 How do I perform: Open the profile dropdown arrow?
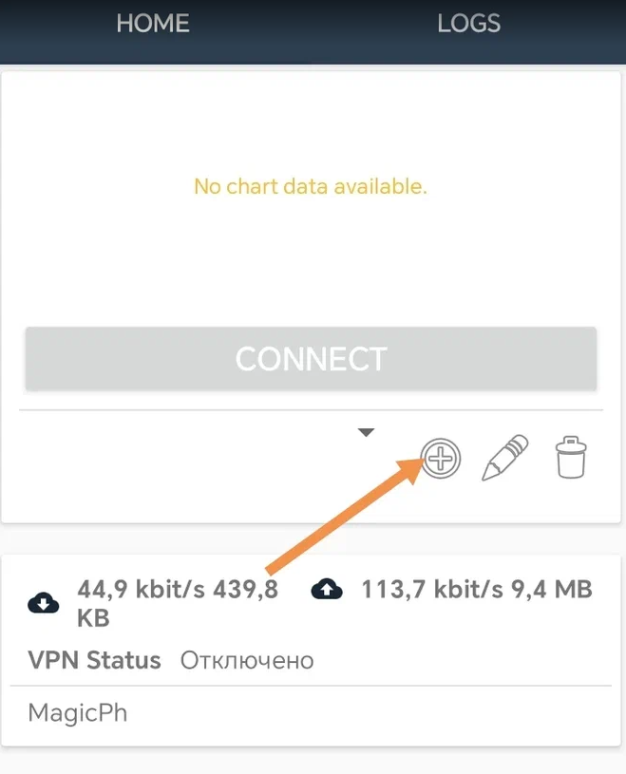coord(366,432)
